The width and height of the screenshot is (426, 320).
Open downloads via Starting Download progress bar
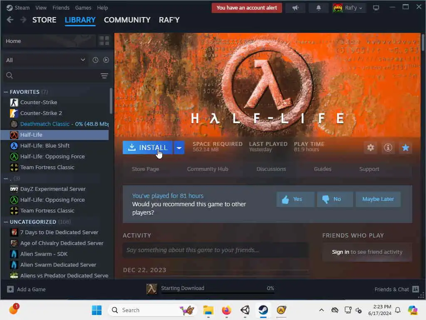coord(211,289)
